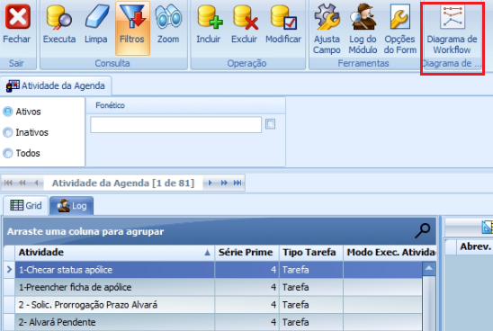Screen dimensions: 493x331
Task: Jump to last record in navigator
Action: pyautogui.click(x=238, y=183)
